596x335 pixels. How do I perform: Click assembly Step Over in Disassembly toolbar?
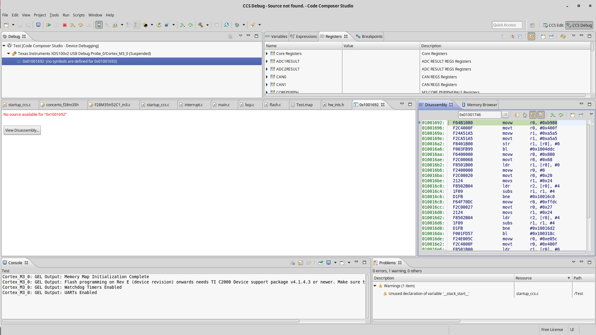(x=561, y=115)
